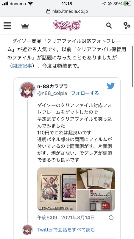This screenshot has width=134, height=239.
Task: Open search with the magnifier icon
Action: [109, 26]
